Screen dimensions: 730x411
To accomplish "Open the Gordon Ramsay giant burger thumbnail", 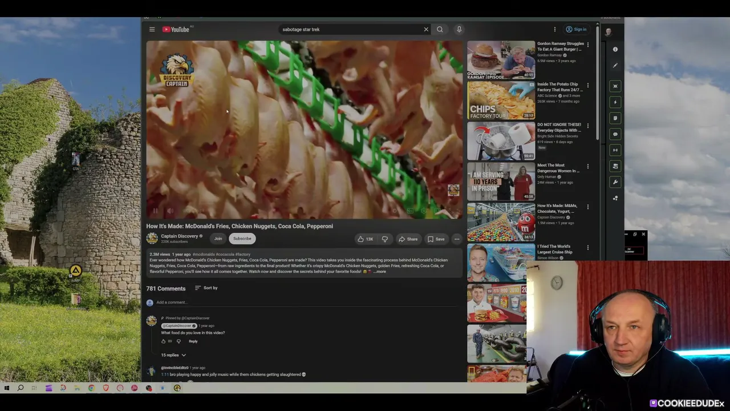I will pos(501,59).
